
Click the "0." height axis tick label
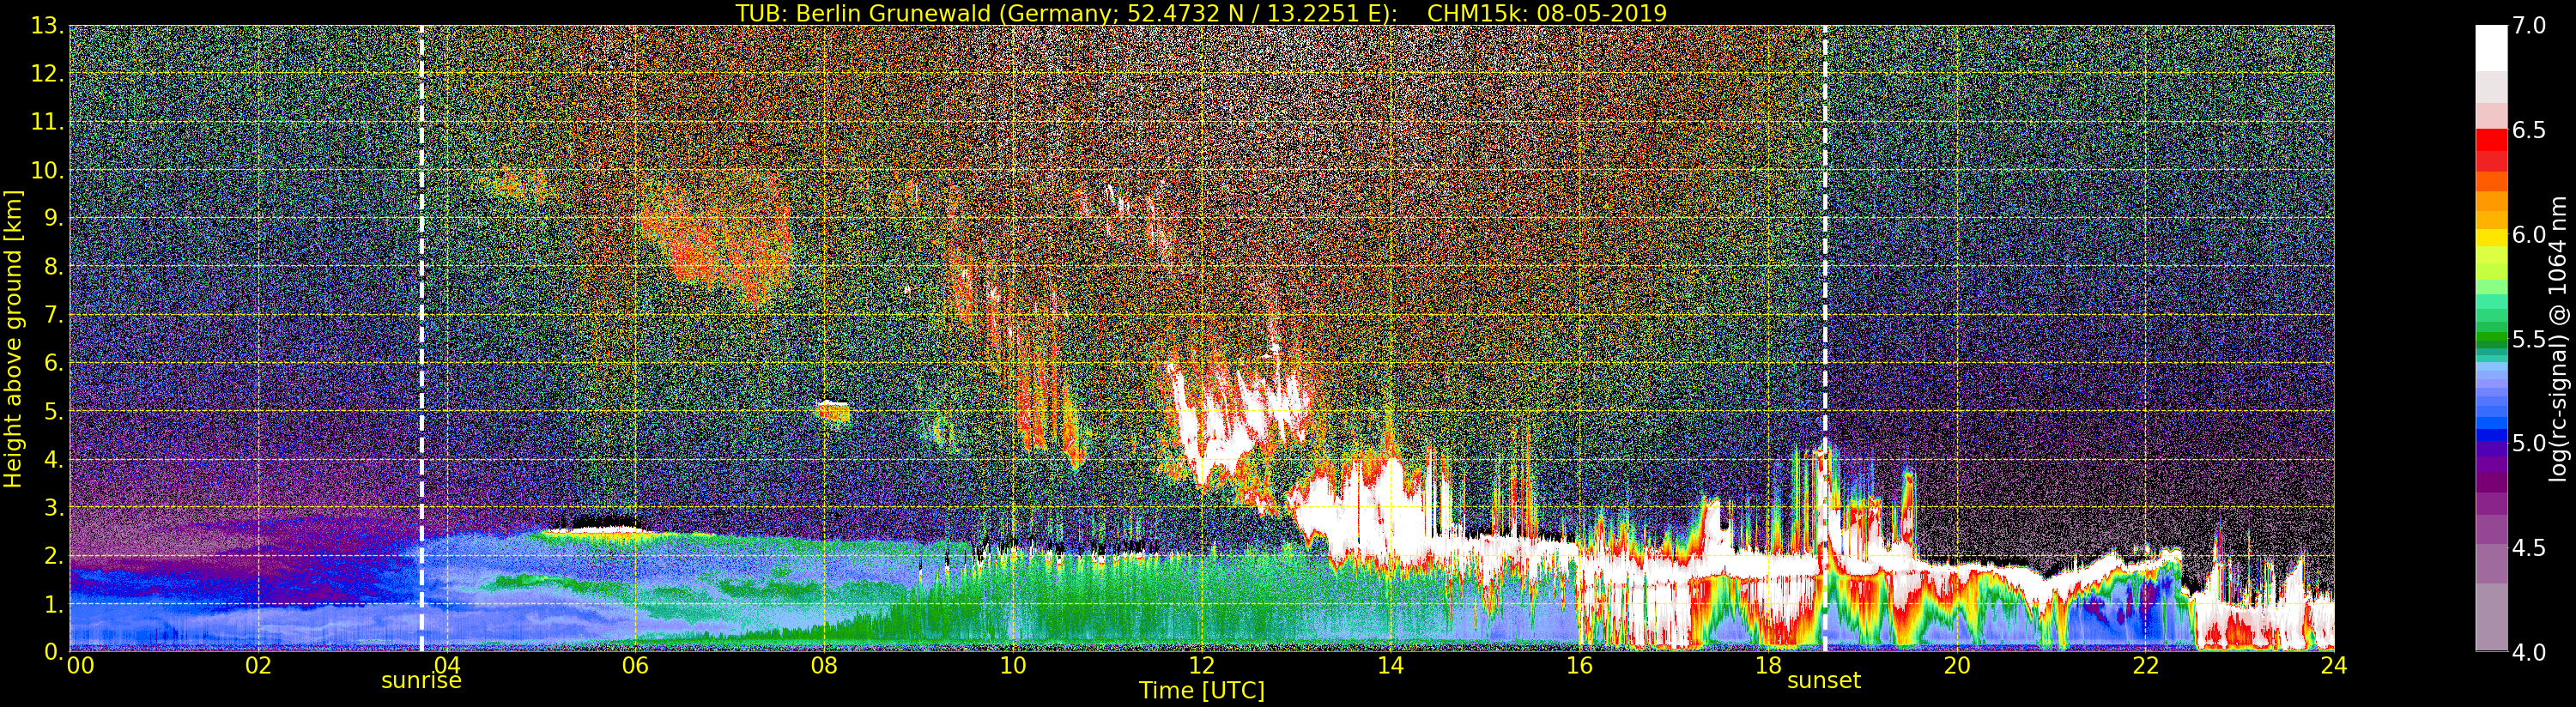(54, 652)
